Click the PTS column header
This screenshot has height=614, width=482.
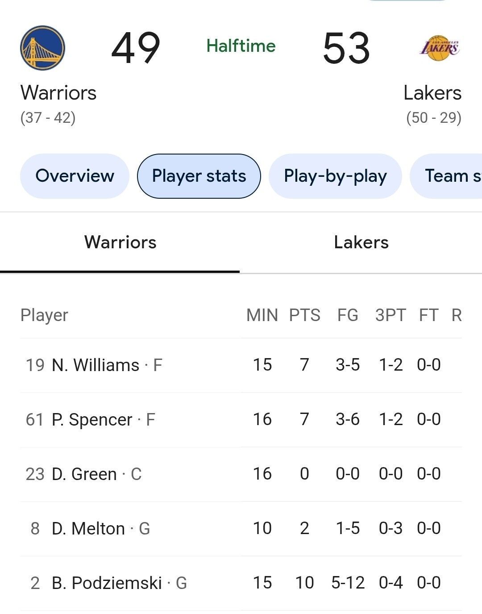tap(304, 315)
